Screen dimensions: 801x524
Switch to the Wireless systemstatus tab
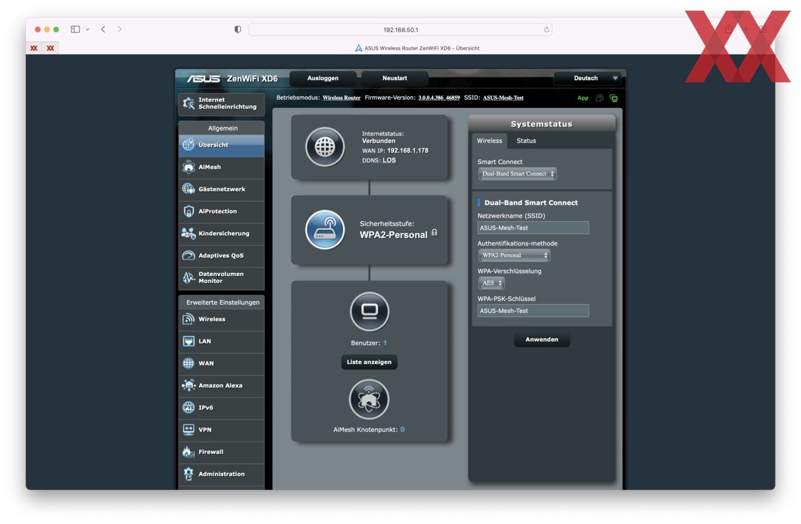(489, 140)
